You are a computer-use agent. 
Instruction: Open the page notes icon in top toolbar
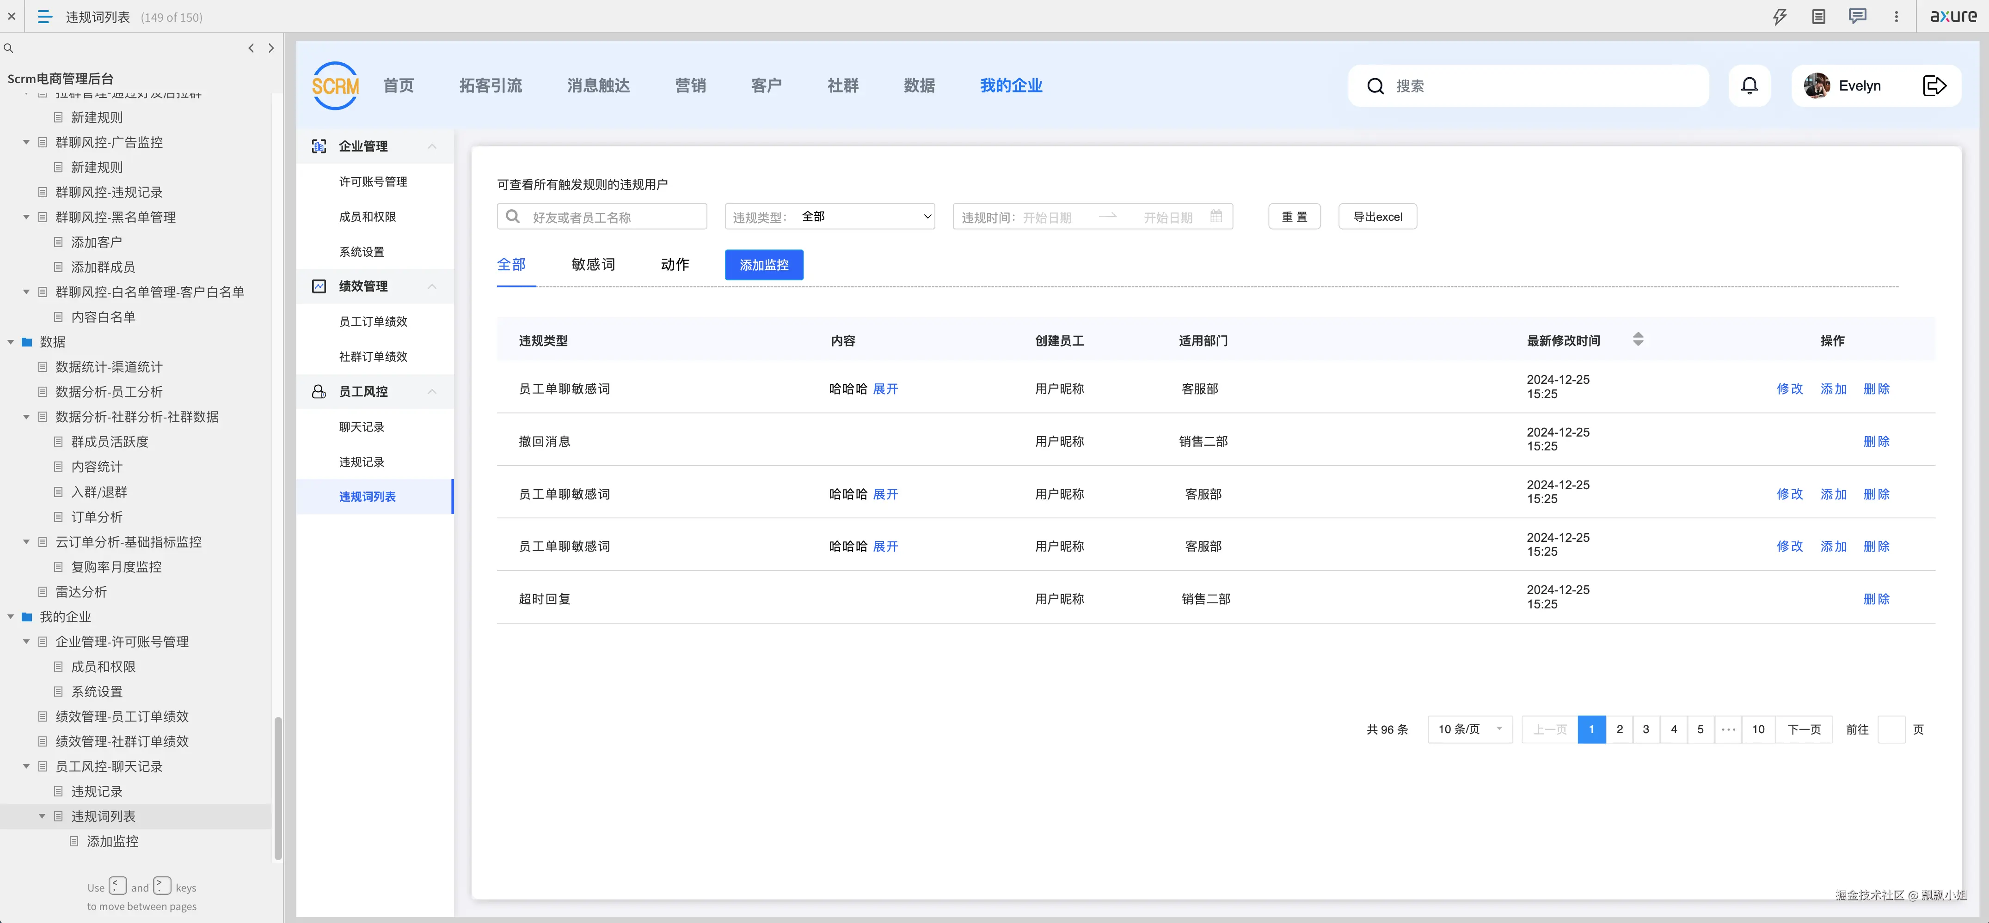coord(1818,16)
